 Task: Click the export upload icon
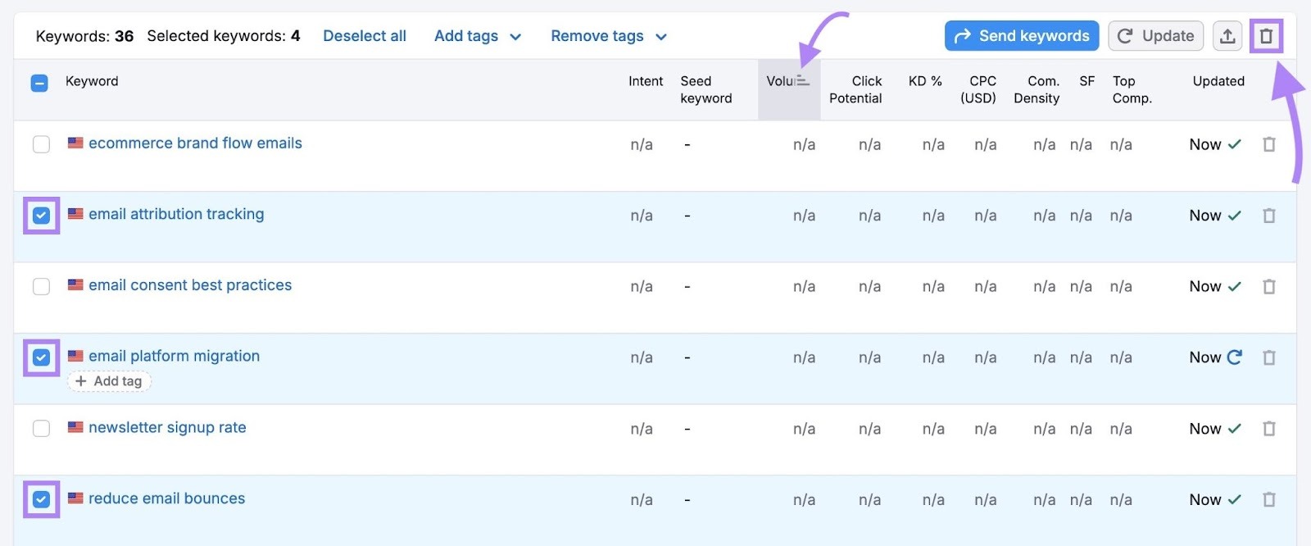click(1227, 36)
